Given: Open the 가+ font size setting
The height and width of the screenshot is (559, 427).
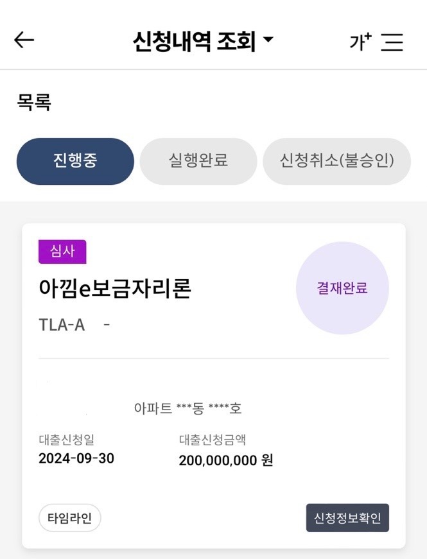Looking at the screenshot, I should (x=360, y=42).
